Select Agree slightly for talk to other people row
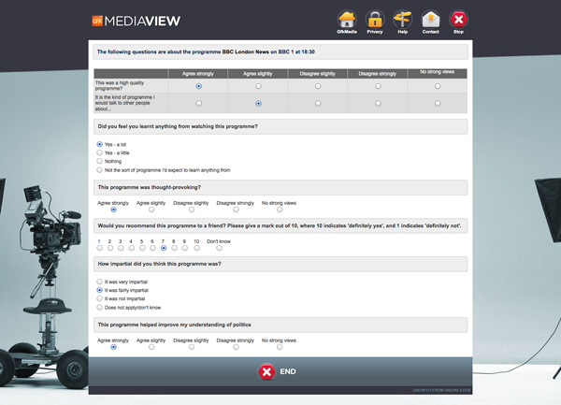561x405 pixels. (x=258, y=104)
